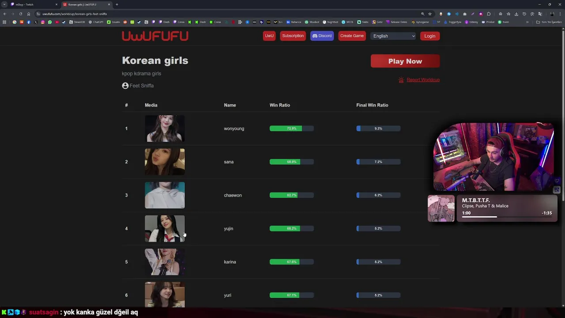Click the Play Now button
The width and height of the screenshot is (565, 318).
[x=405, y=61]
